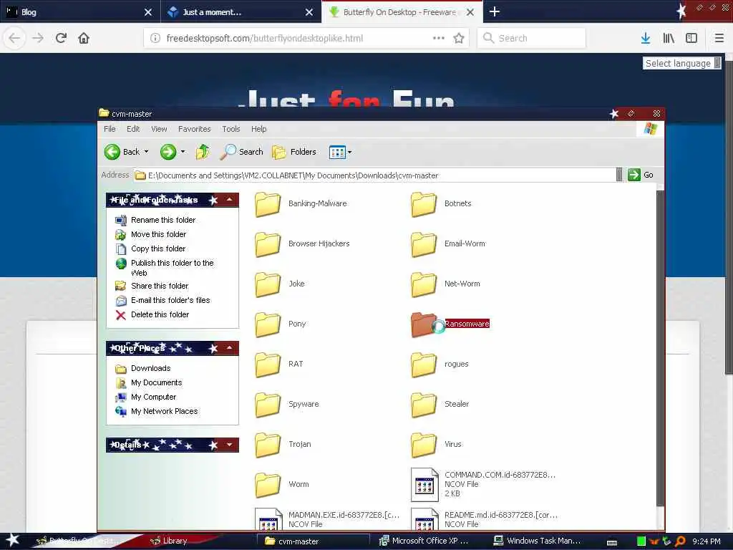Open Firefox page actions ellipsis

click(x=439, y=38)
